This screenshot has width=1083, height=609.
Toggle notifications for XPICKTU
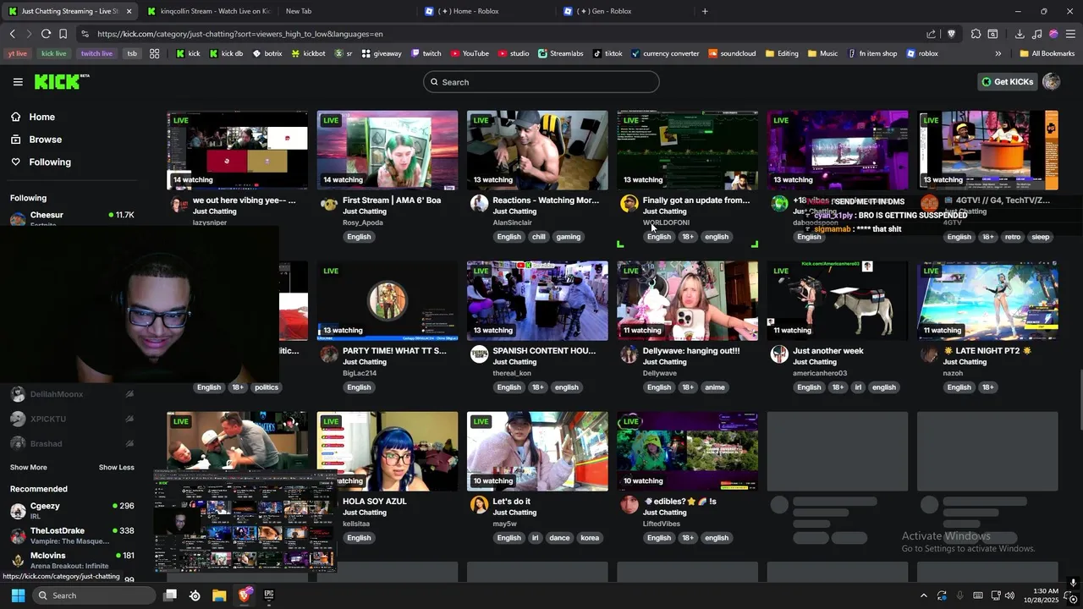(129, 419)
